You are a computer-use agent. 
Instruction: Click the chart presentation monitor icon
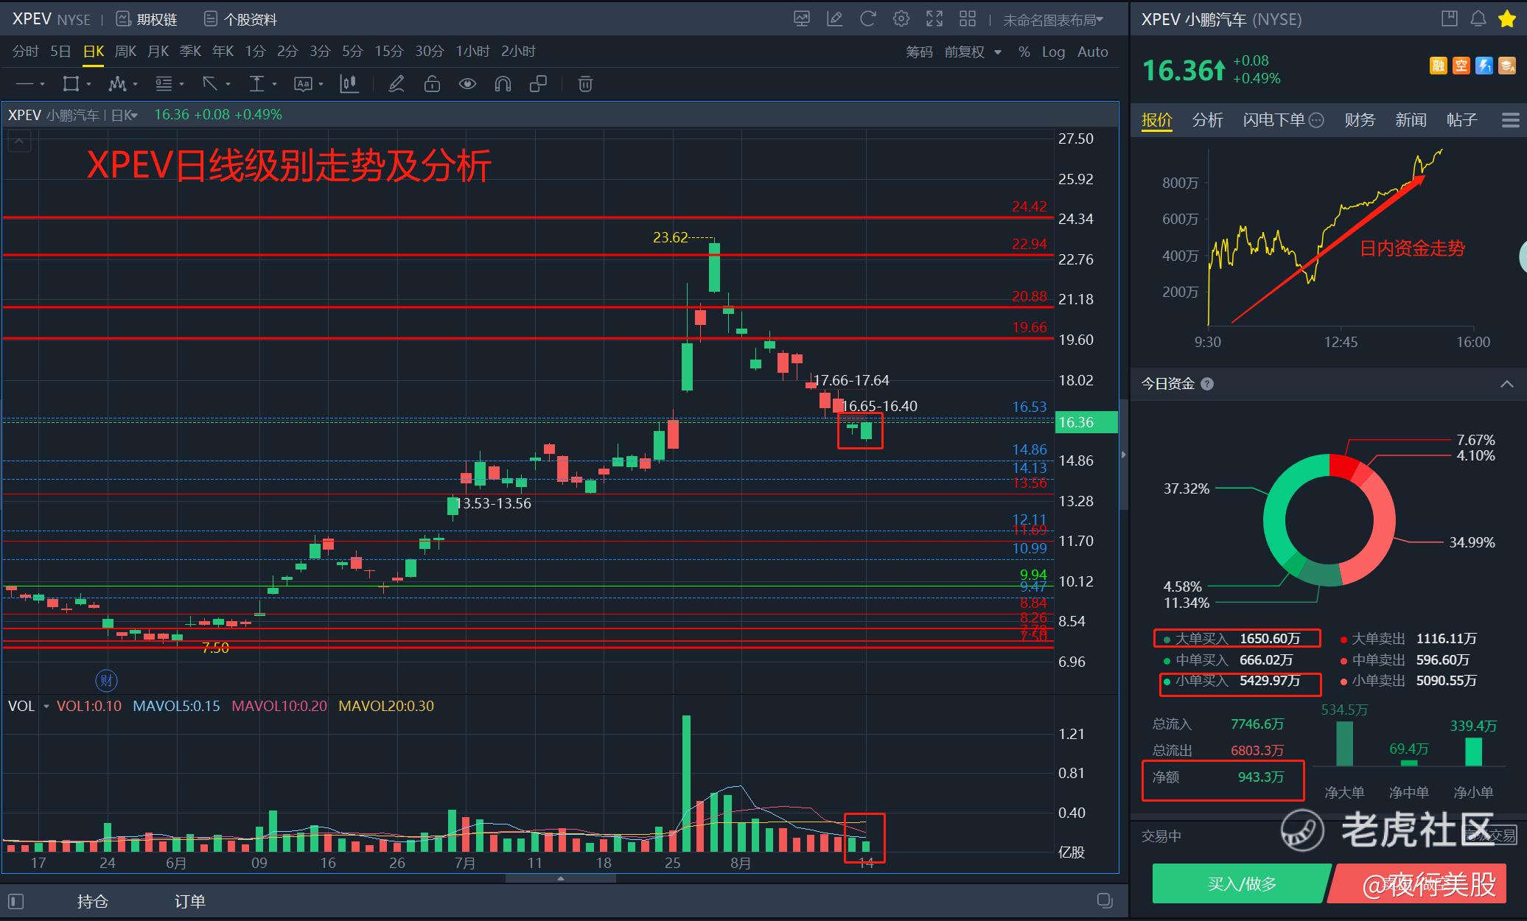(x=802, y=19)
